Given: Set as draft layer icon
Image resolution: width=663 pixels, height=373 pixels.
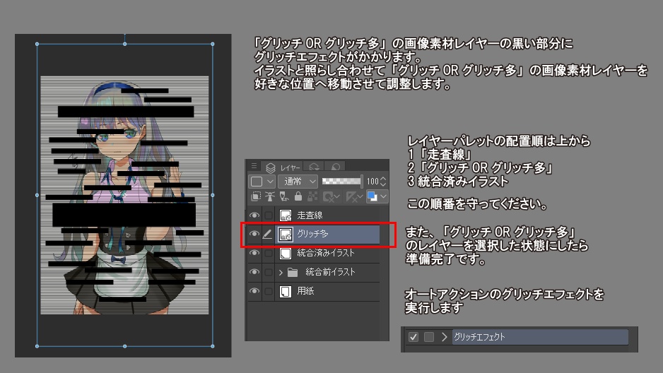Looking at the screenshot, I should tap(284, 196).
